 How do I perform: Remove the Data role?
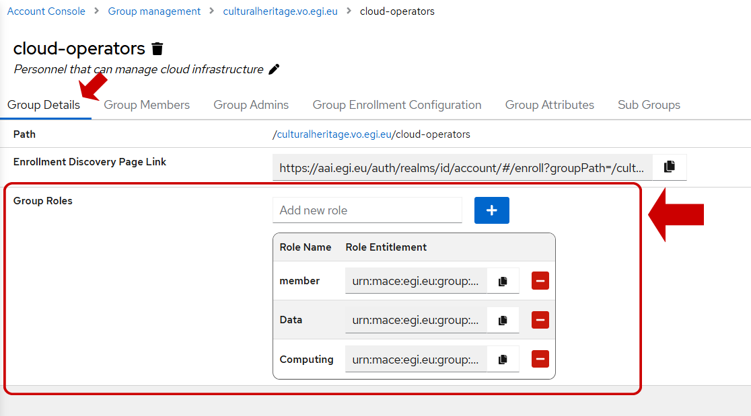click(540, 320)
